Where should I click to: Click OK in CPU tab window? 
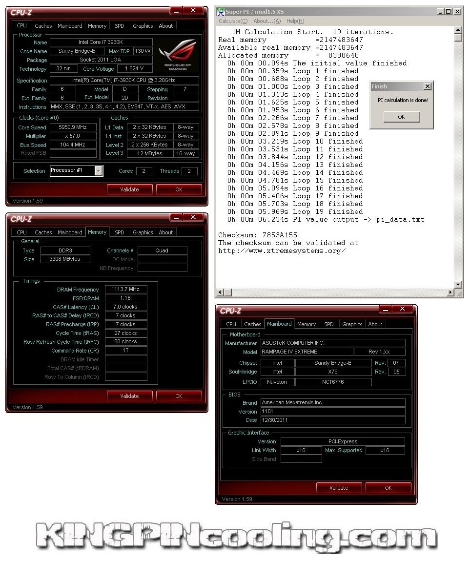179,189
